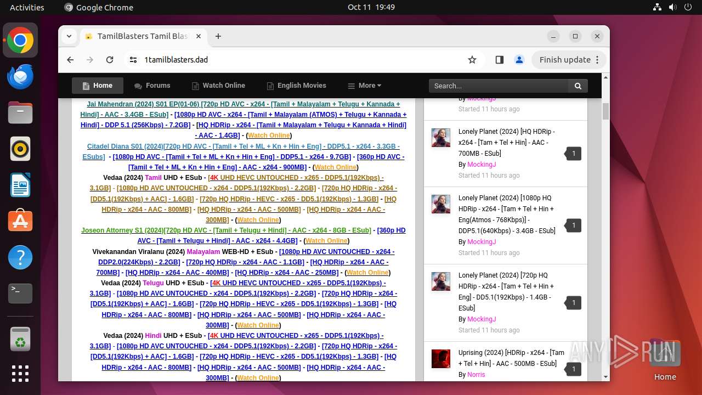The image size is (702, 395).
Task: Open the clock Oct 11 19:49
Action: 371,7
